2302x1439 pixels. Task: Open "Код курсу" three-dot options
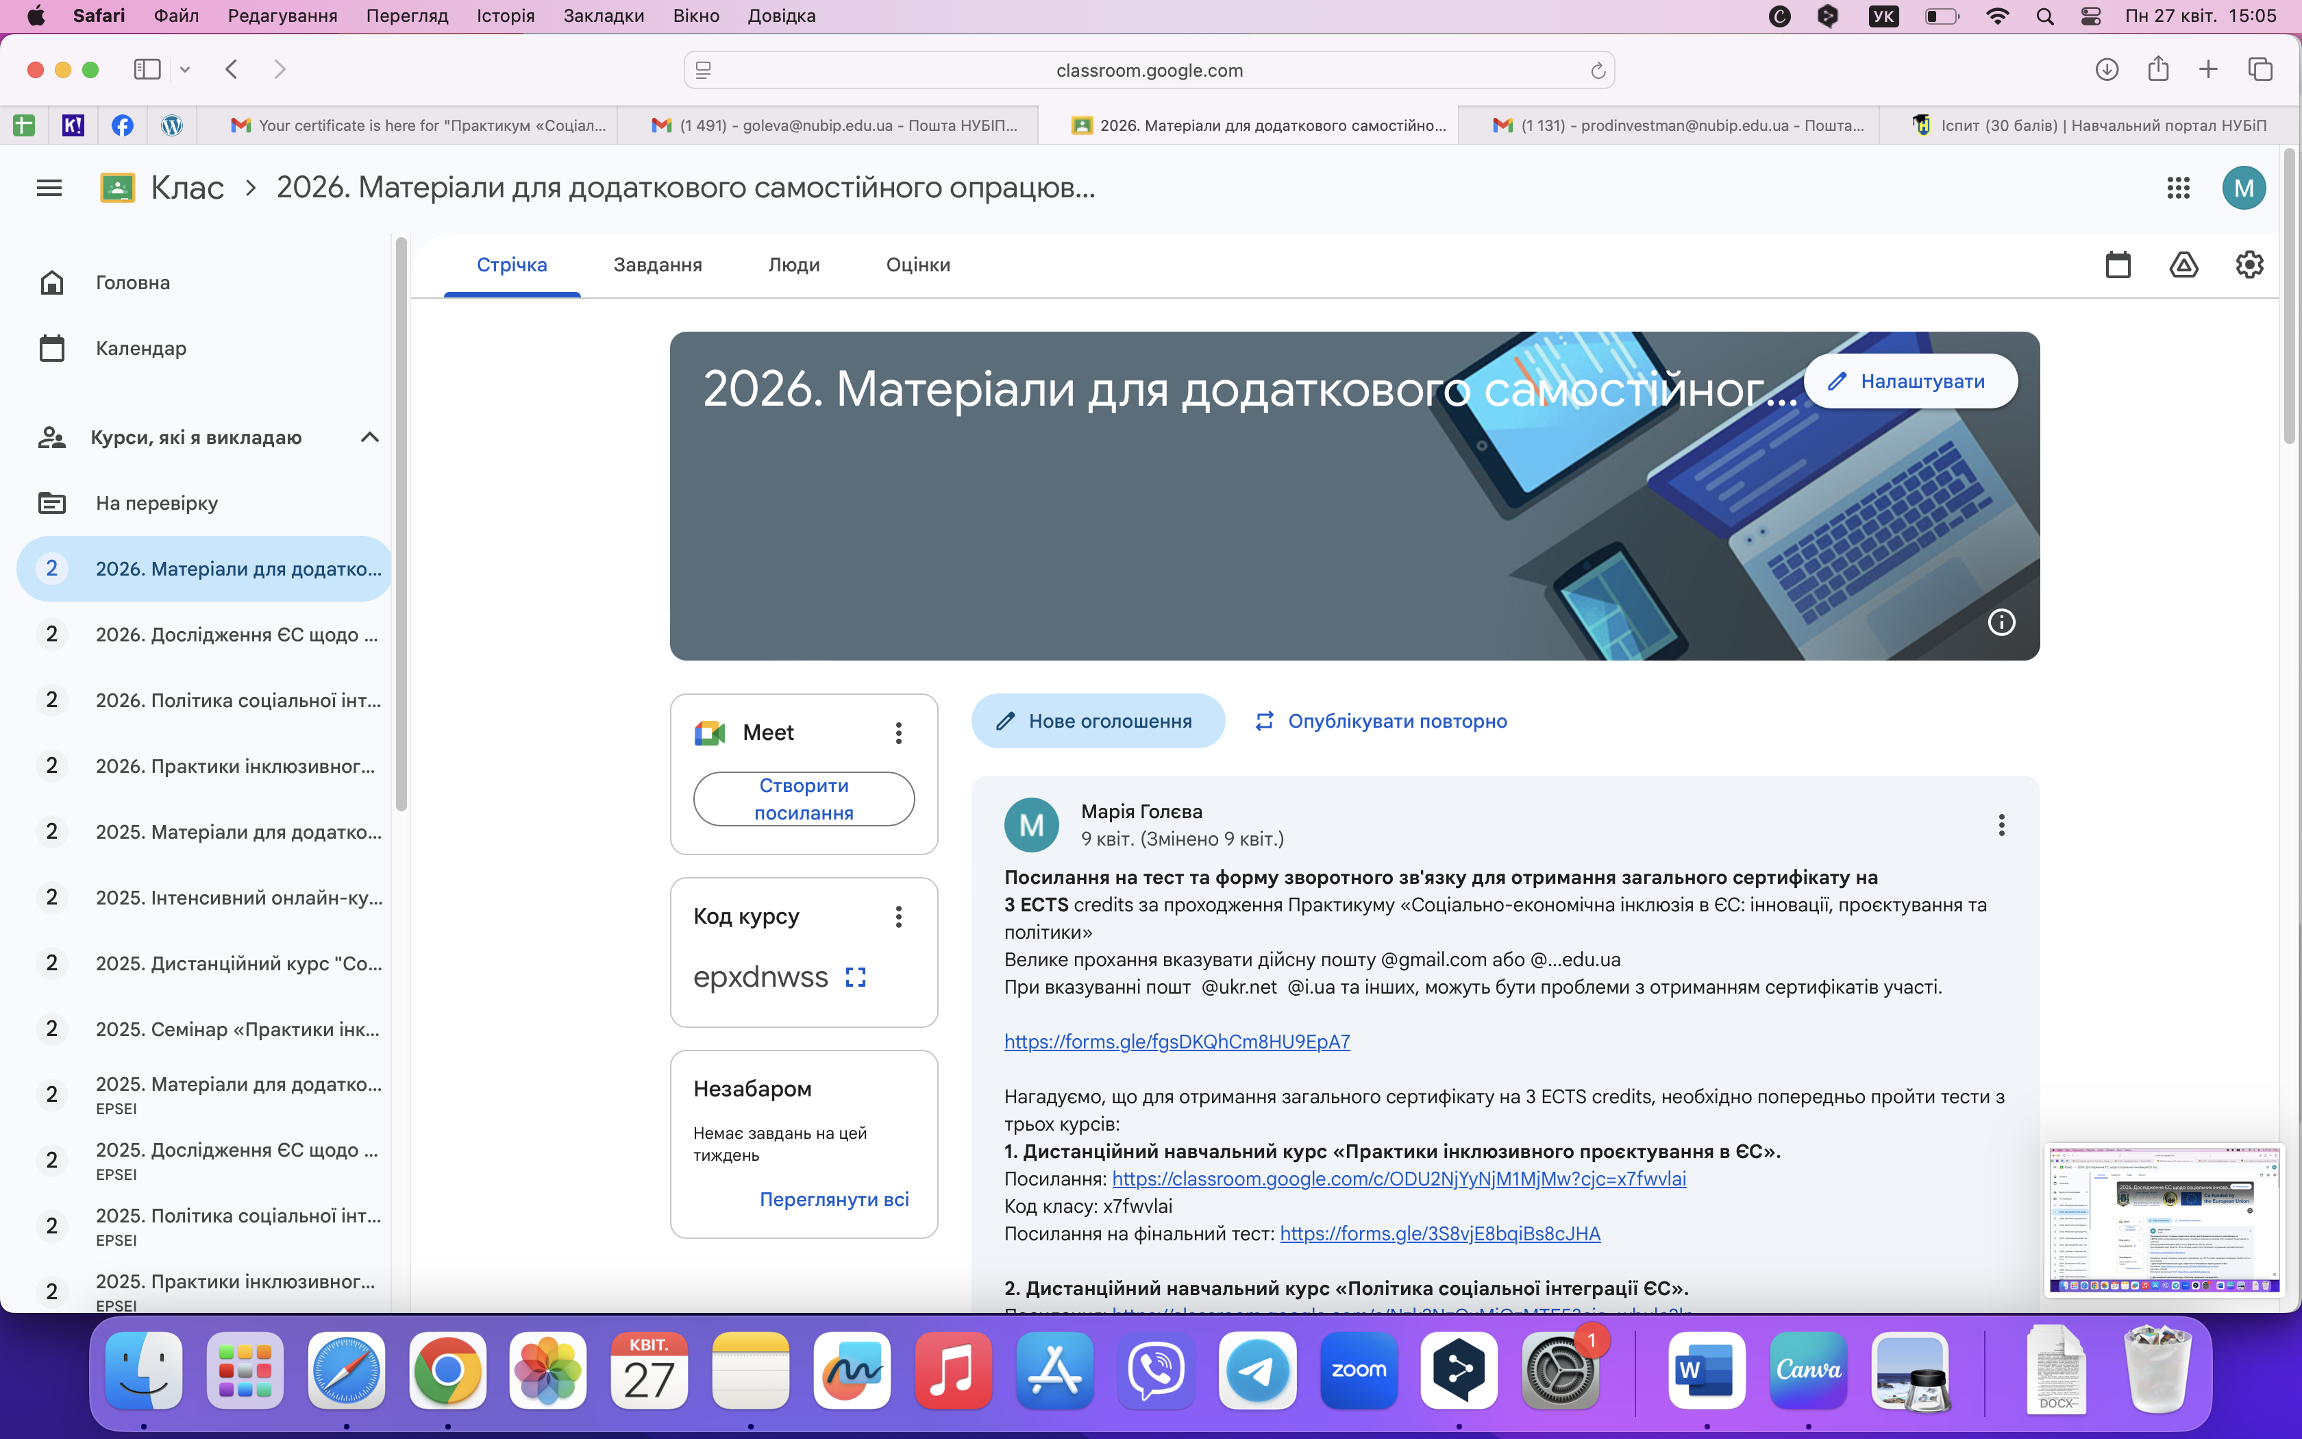coord(898,917)
